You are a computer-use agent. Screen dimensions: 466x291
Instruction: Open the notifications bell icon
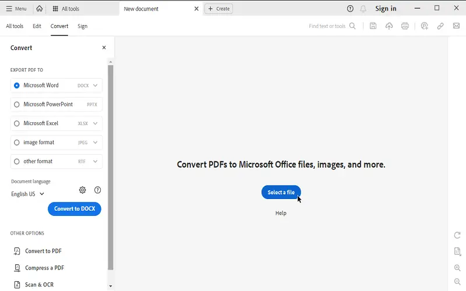[x=363, y=9]
